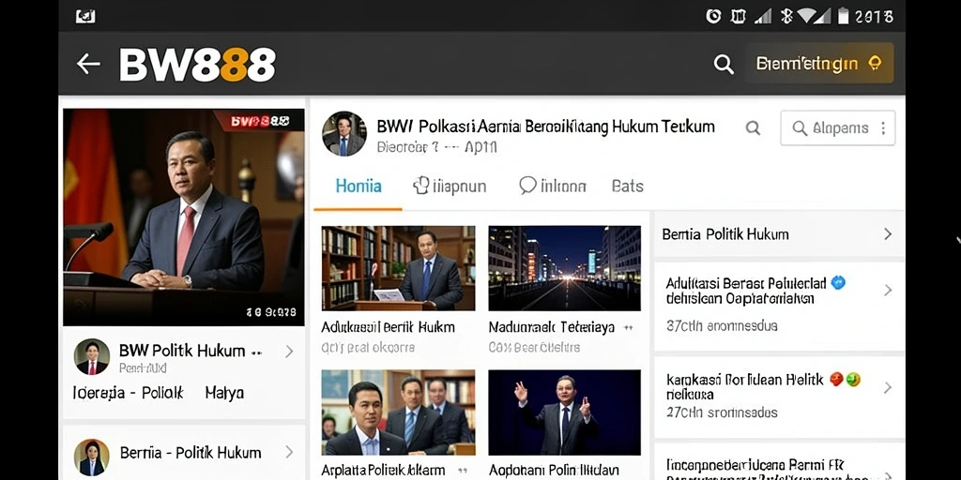Image resolution: width=961 pixels, height=480 pixels.
Task: Click the Idoreajia - Poliaik Halya text
Action: pos(159,393)
